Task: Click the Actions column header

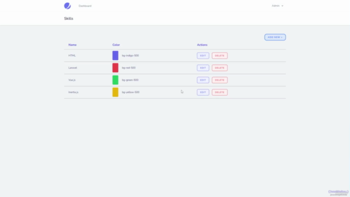Action: [x=202, y=45]
